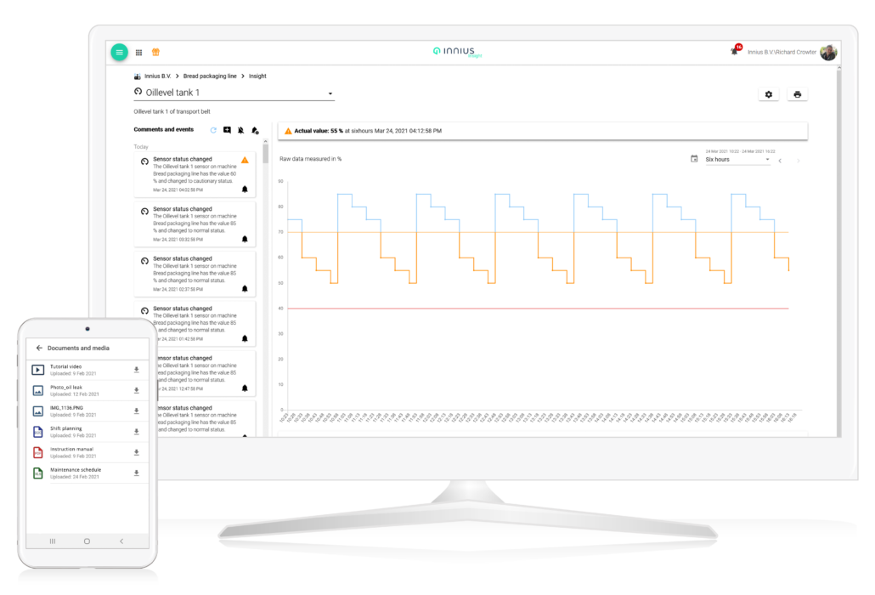Toggle the muted-notifications bell filter
The height and width of the screenshot is (595, 875).
click(x=241, y=130)
